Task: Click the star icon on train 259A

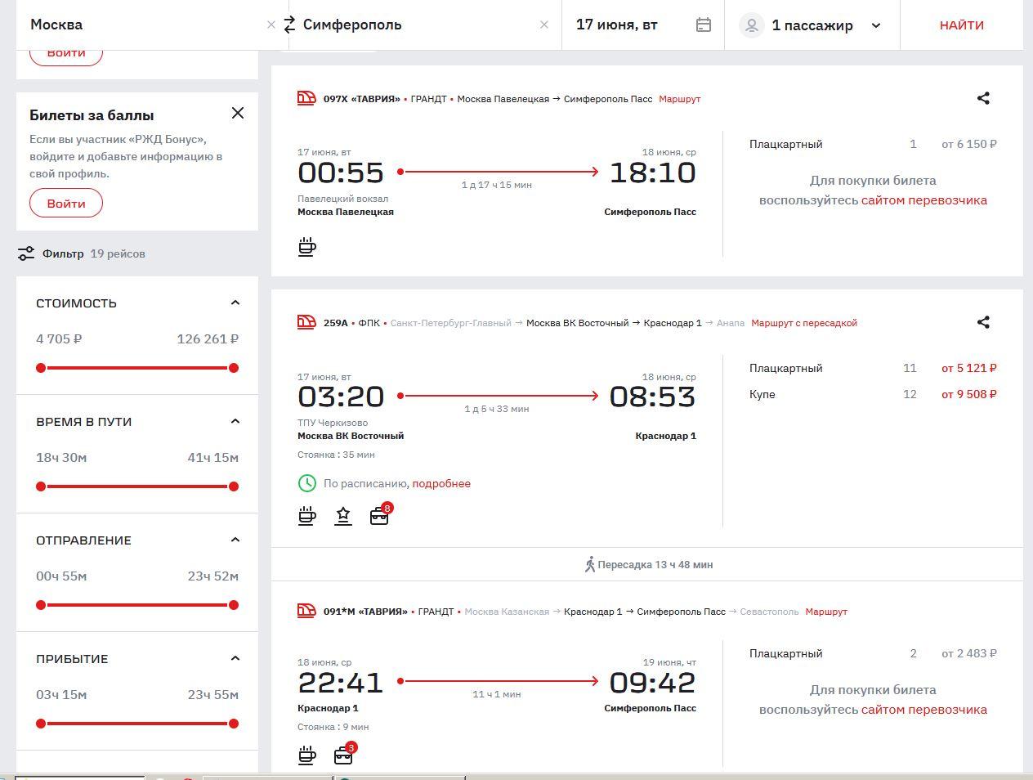Action: pyautogui.click(x=343, y=516)
